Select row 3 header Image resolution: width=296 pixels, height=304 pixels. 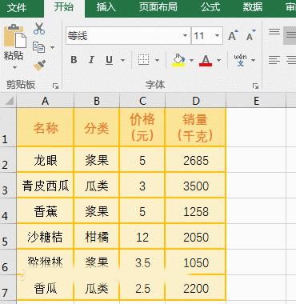point(8,185)
